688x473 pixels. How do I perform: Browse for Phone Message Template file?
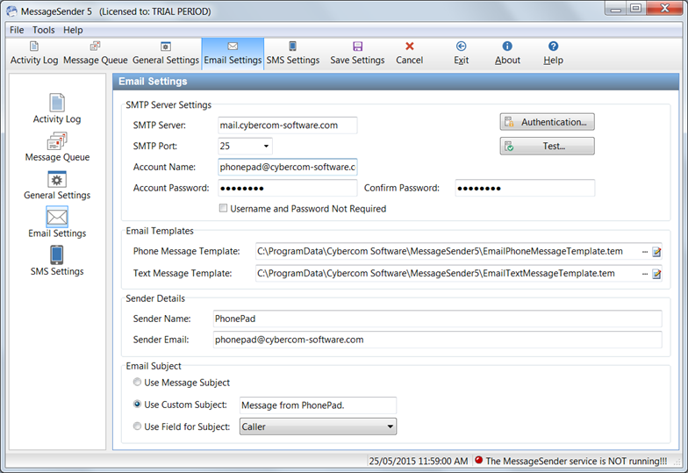[x=644, y=252]
